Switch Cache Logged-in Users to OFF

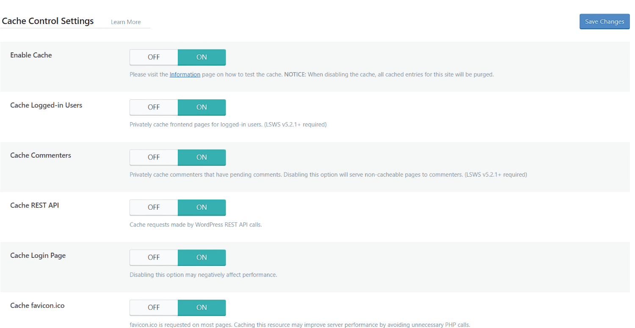coord(154,107)
